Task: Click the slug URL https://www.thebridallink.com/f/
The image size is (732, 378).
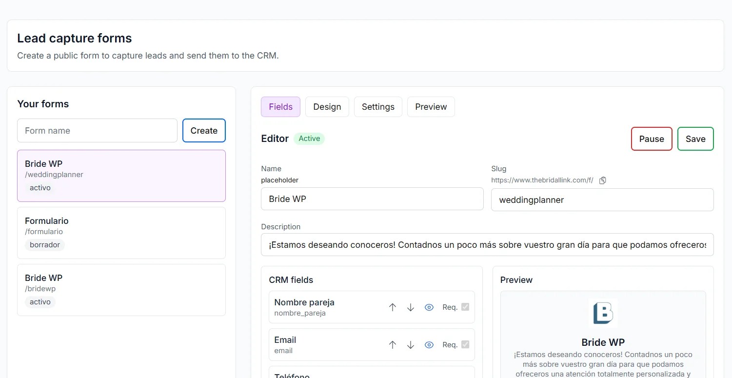Action: (x=542, y=180)
